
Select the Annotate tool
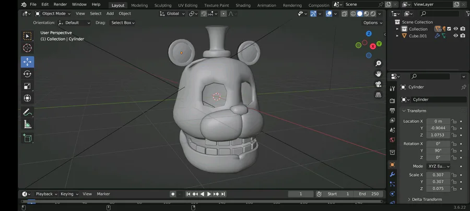pos(27,112)
